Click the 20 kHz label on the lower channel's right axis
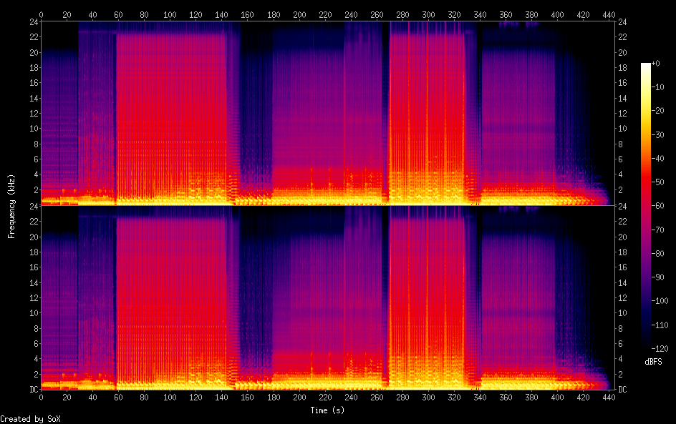 [622, 237]
